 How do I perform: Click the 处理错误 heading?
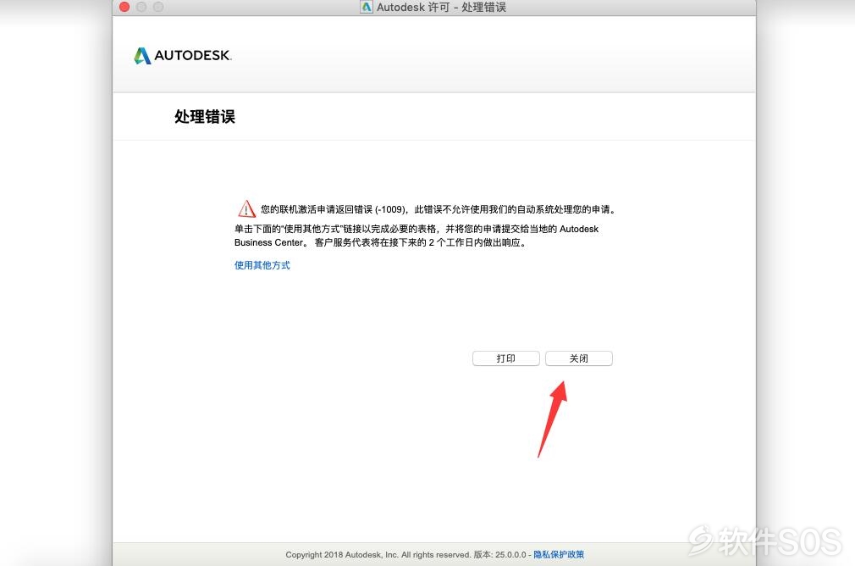[x=205, y=116]
